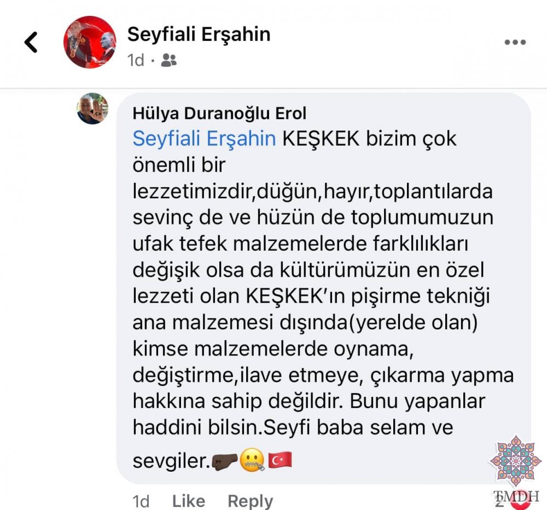Screen dimensions: 547x510
Task: Click the Turkish flag emoji
Action: click(x=280, y=460)
